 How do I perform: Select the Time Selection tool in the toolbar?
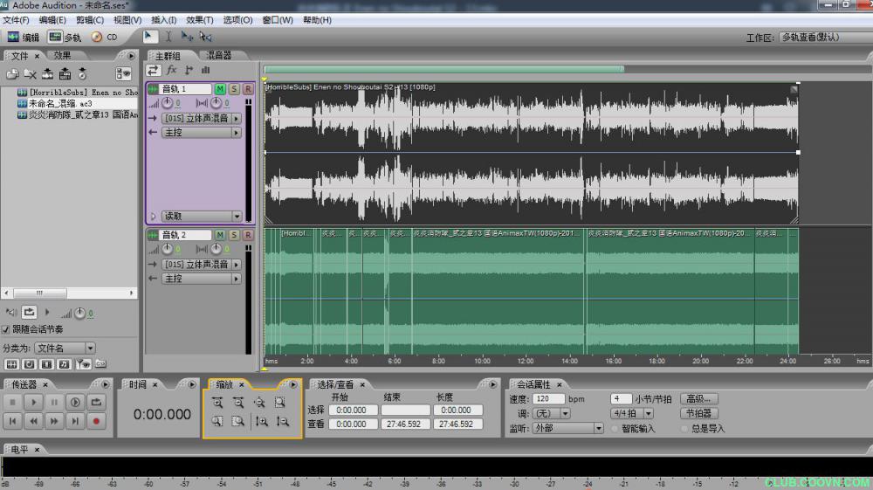(x=168, y=37)
